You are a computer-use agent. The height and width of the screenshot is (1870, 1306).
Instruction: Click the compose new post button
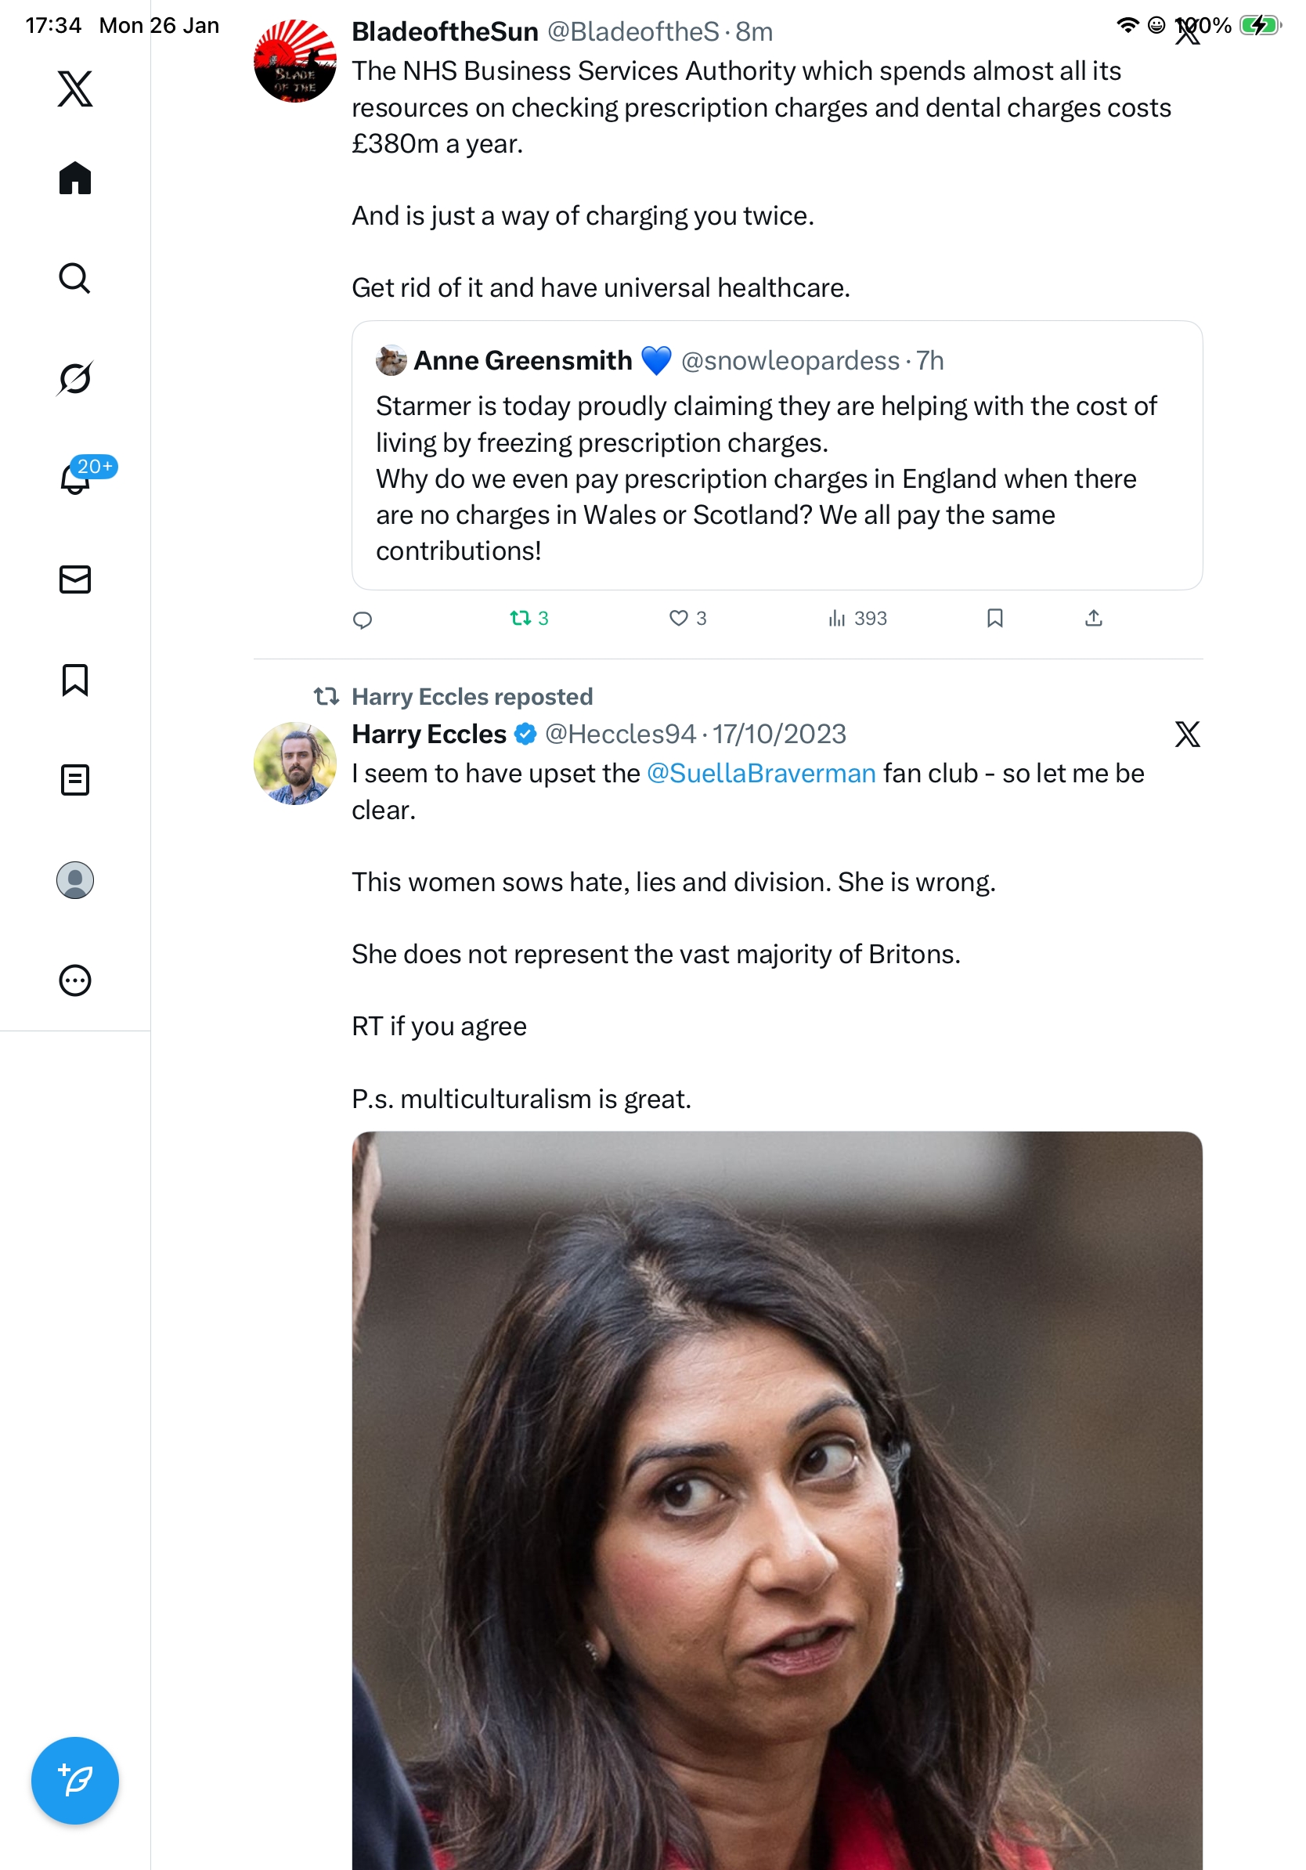coord(75,1781)
